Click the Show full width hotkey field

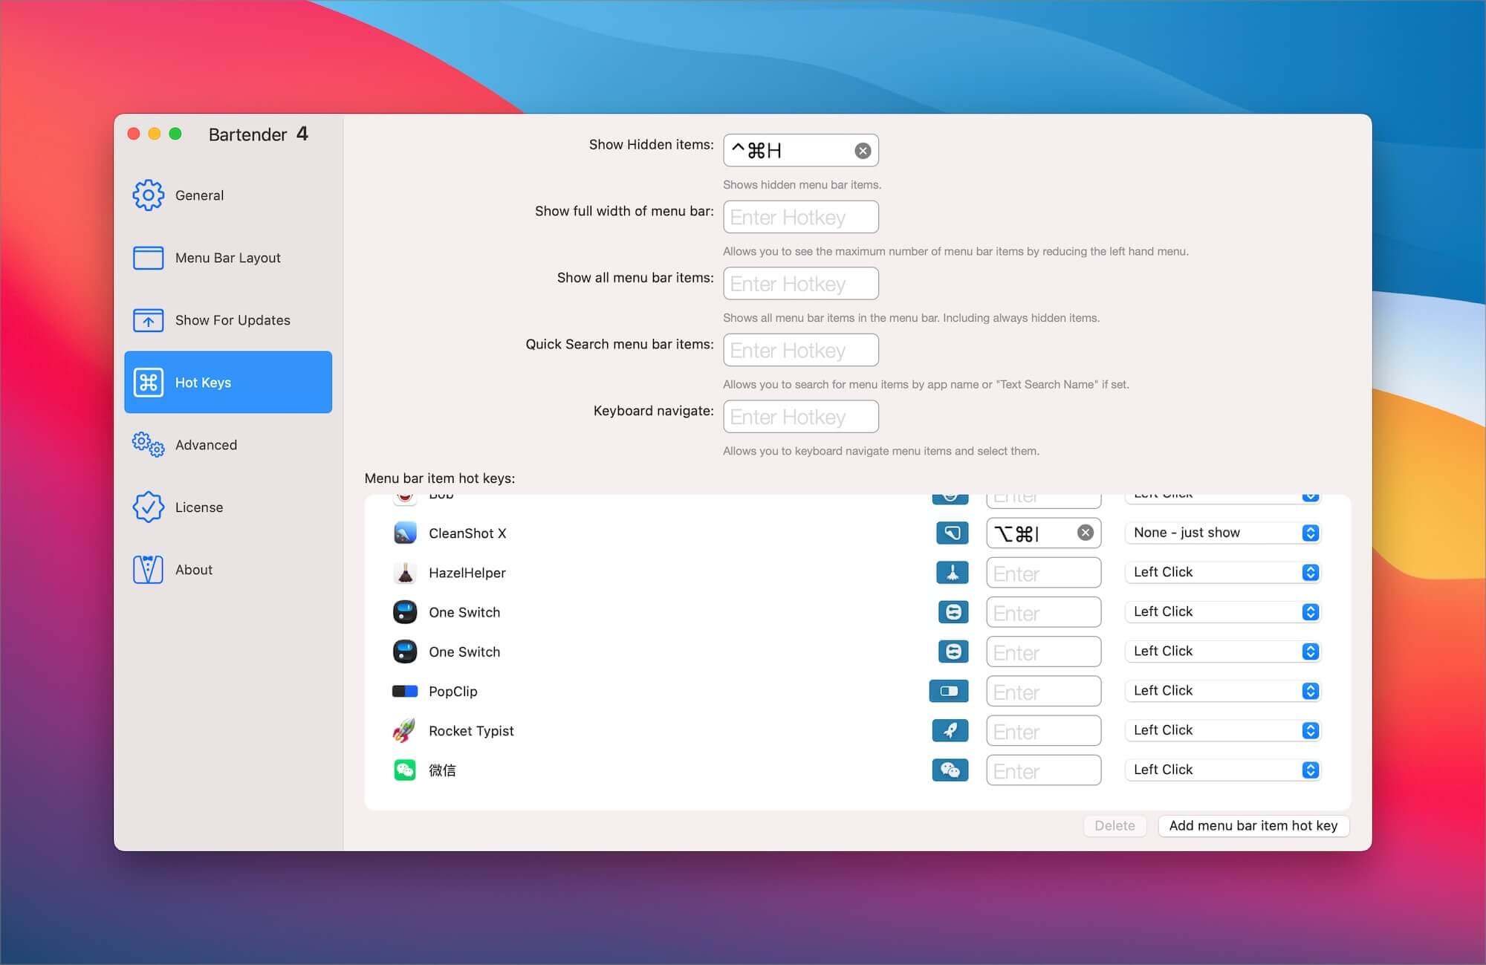click(800, 217)
